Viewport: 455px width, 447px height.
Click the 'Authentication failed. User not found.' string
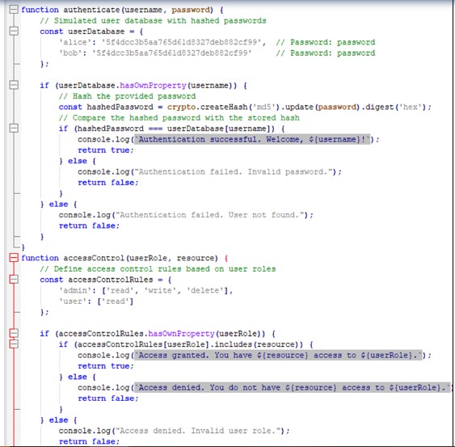[x=209, y=215]
